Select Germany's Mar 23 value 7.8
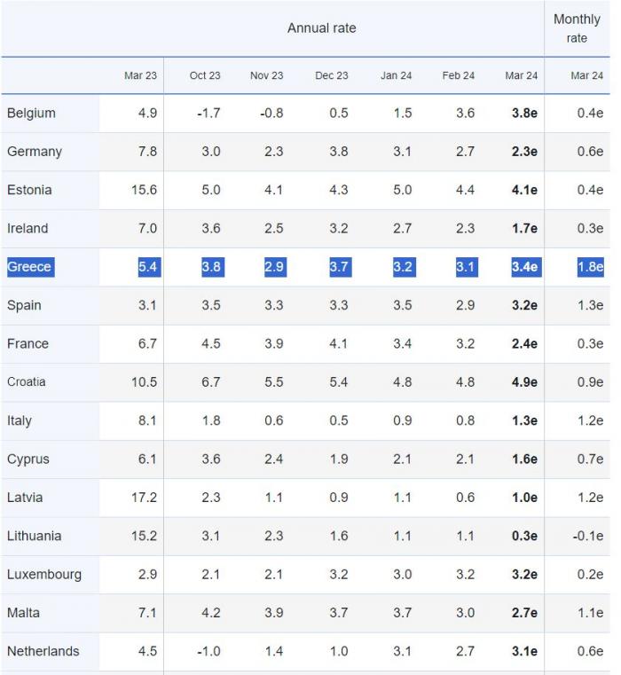Viewport: 621px width, 675px height. pos(147,152)
